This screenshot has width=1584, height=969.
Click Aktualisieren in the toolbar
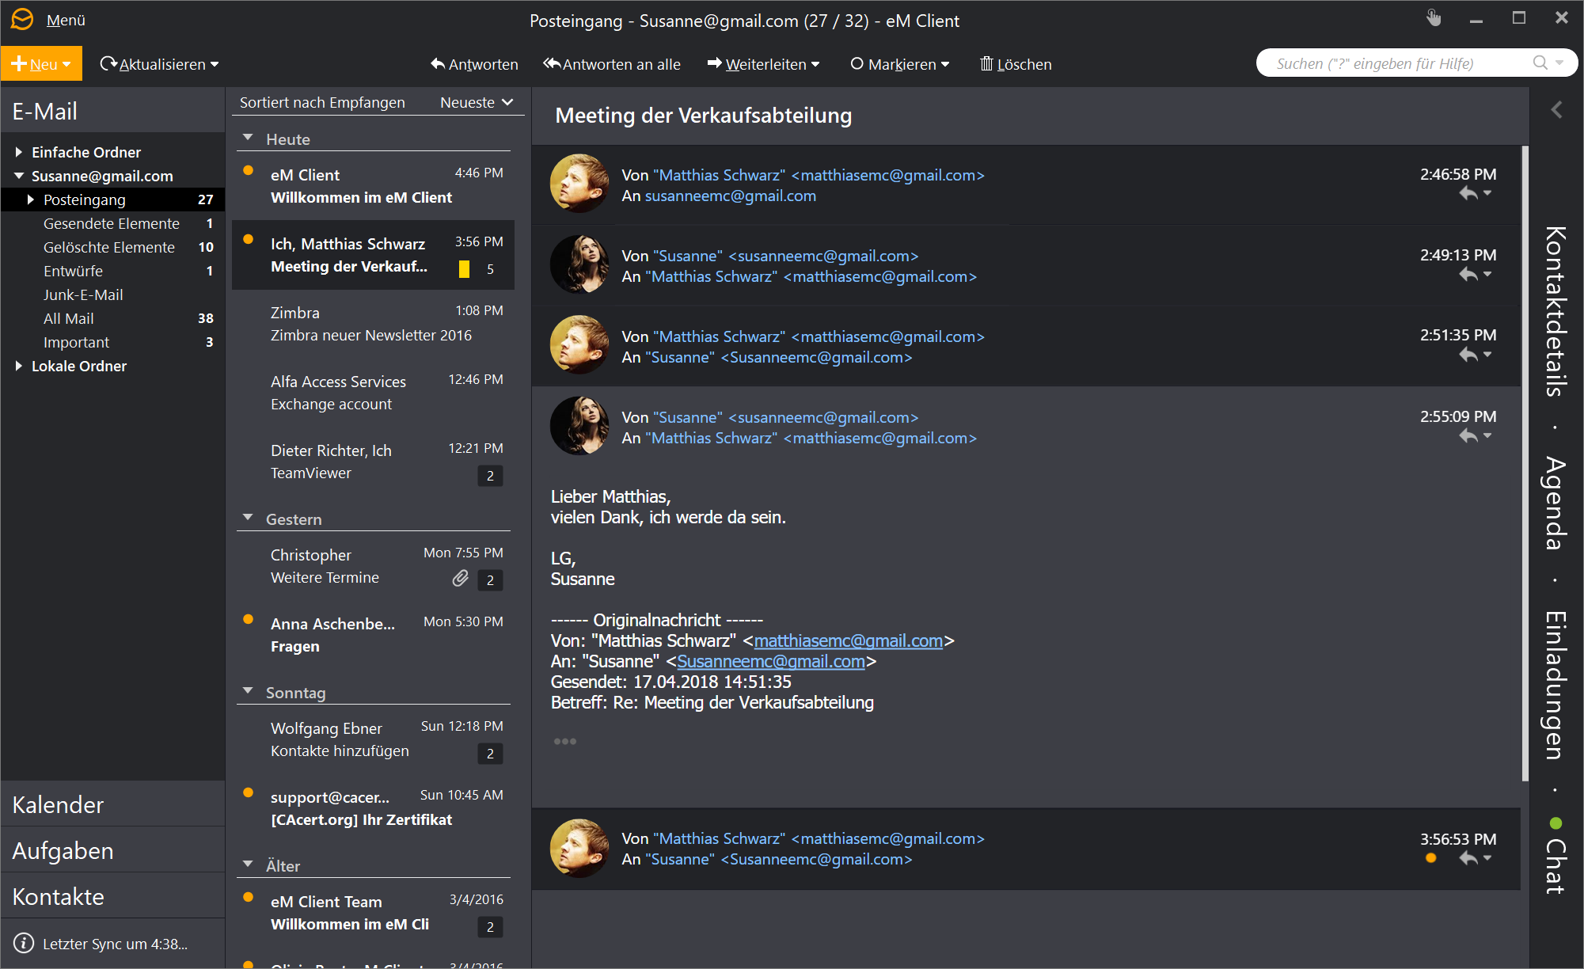pyautogui.click(x=159, y=64)
